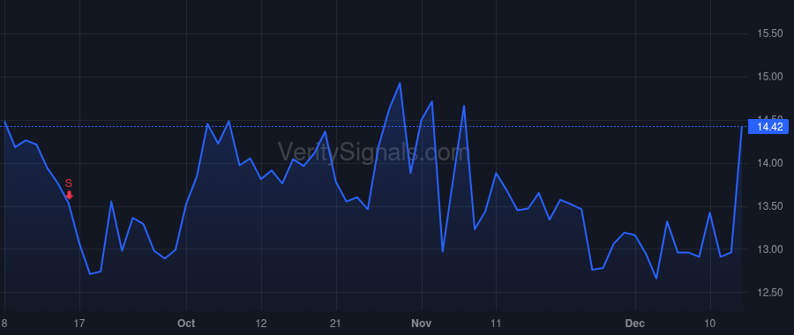Click the 17 date axis label
This screenshot has height=335, width=794.
[79, 324]
